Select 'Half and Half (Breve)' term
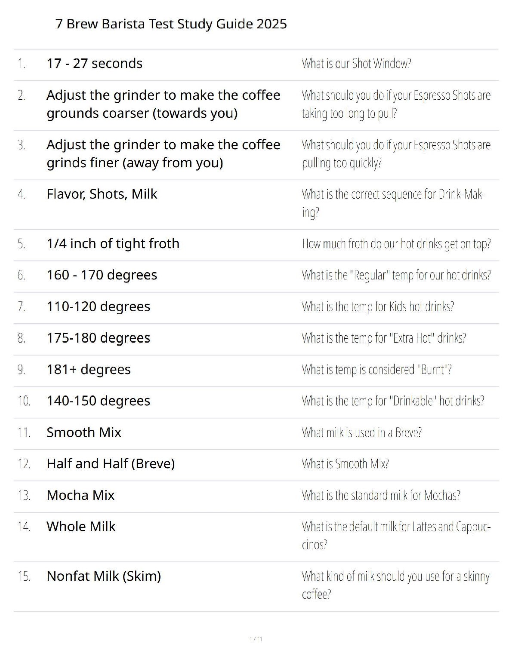512x662 pixels. pyautogui.click(x=111, y=464)
